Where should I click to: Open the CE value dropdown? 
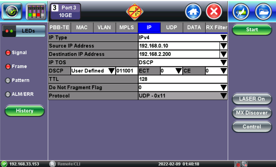(x=216, y=71)
